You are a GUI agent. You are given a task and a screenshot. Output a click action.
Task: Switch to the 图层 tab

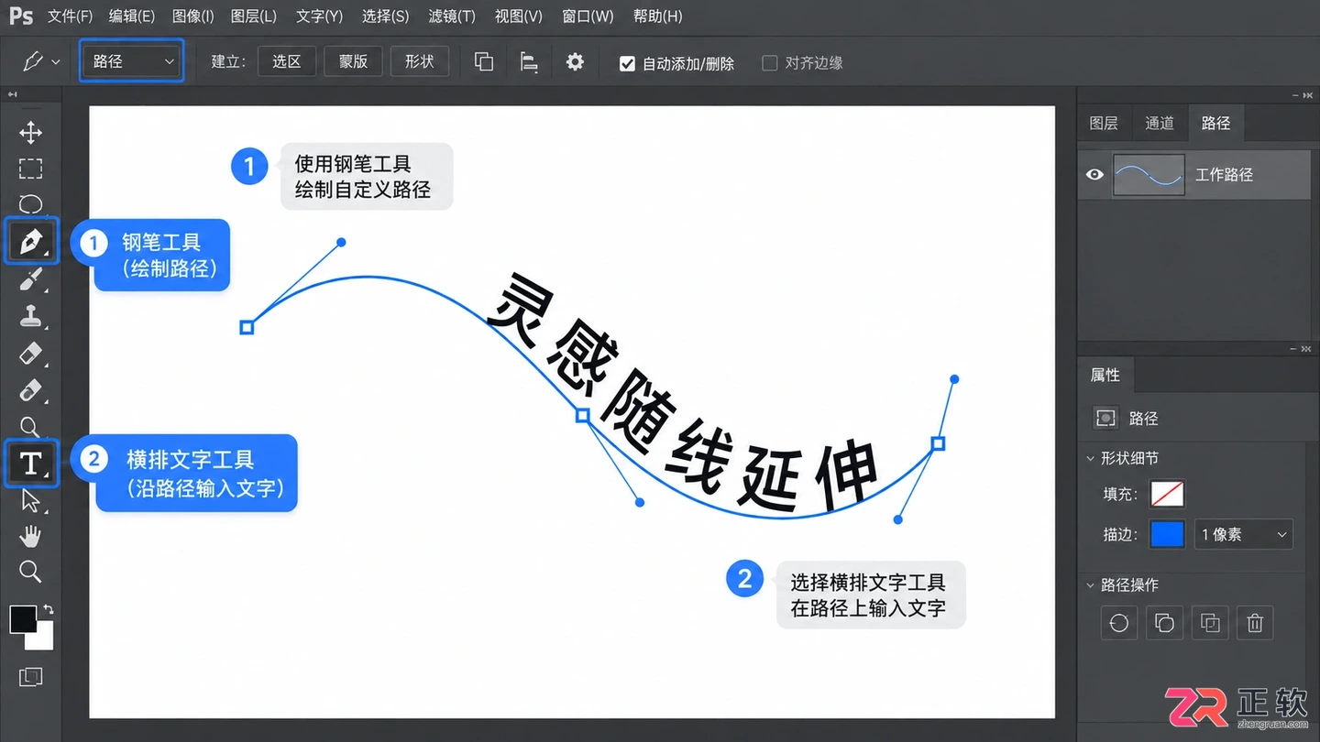(1104, 123)
